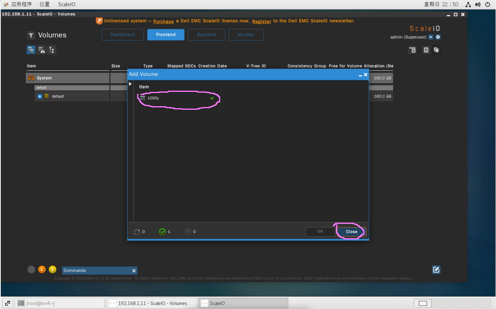496x309 pixels.
Task: Open the Backend tab
Action: (x=207, y=35)
